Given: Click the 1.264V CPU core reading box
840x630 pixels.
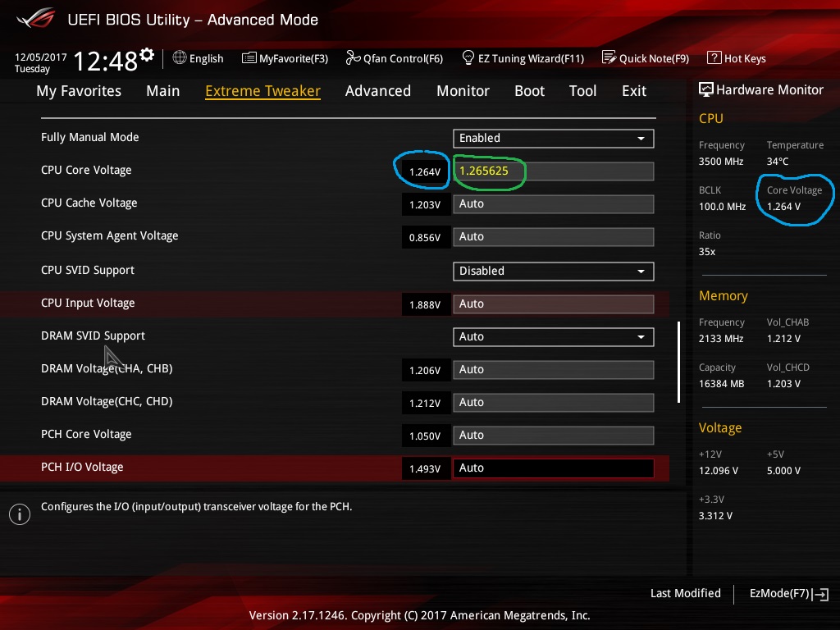Looking at the screenshot, I should [x=426, y=172].
